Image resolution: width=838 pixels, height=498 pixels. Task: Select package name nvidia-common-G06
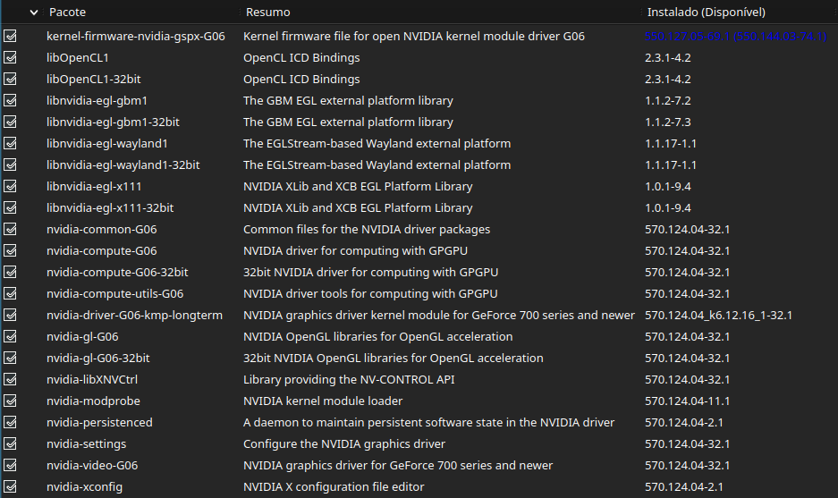click(102, 229)
